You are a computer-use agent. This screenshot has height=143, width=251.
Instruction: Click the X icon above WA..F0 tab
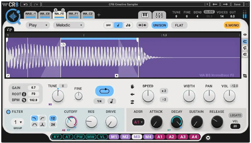click(63, 10)
